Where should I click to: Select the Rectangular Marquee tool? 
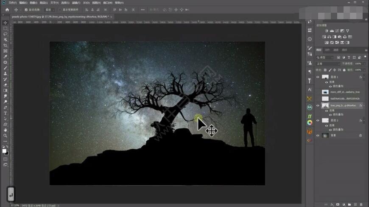[x=5, y=28]
